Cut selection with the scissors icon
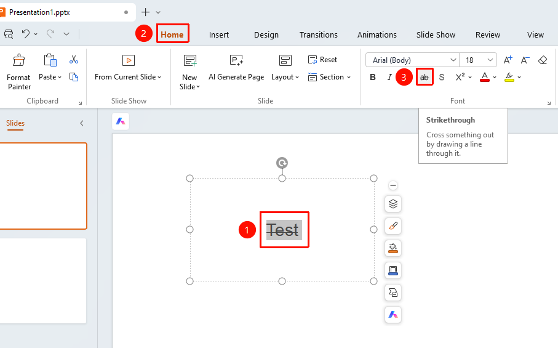The height and width of the screenshot is (348, 558). click(74, 60)
